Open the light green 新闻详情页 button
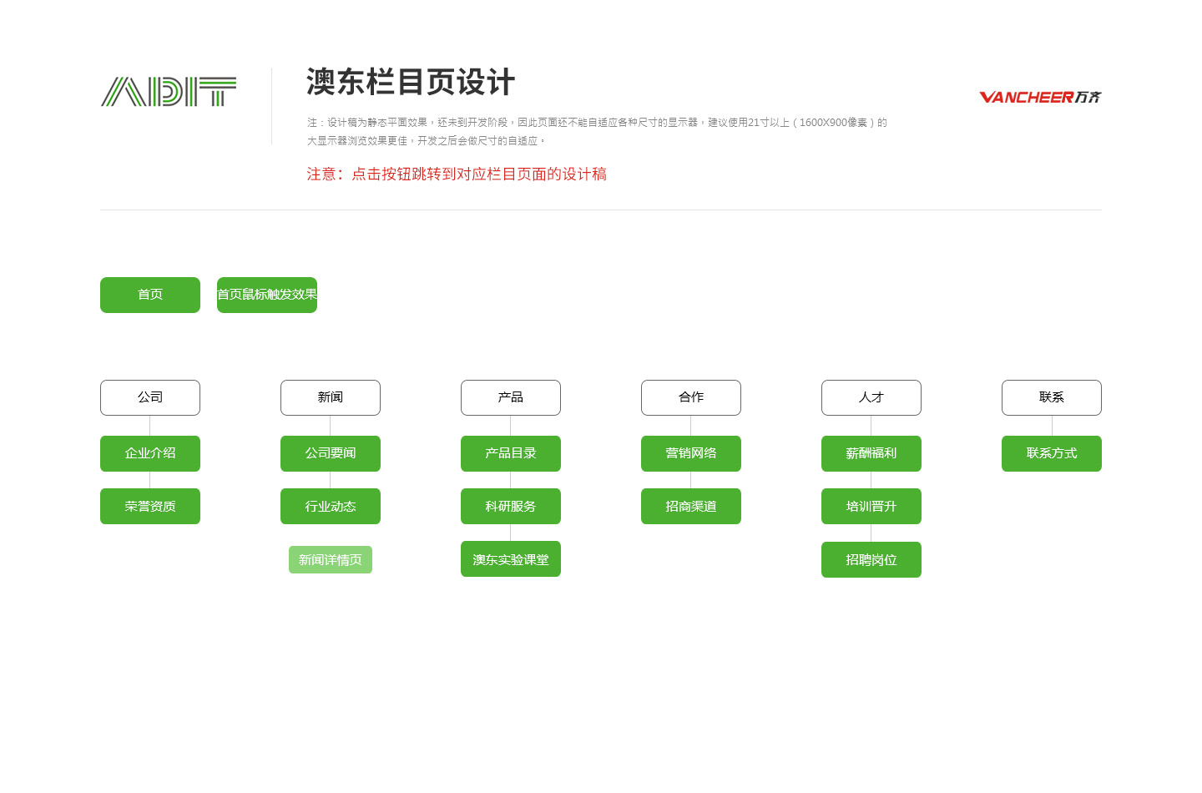 coord(331,560)
